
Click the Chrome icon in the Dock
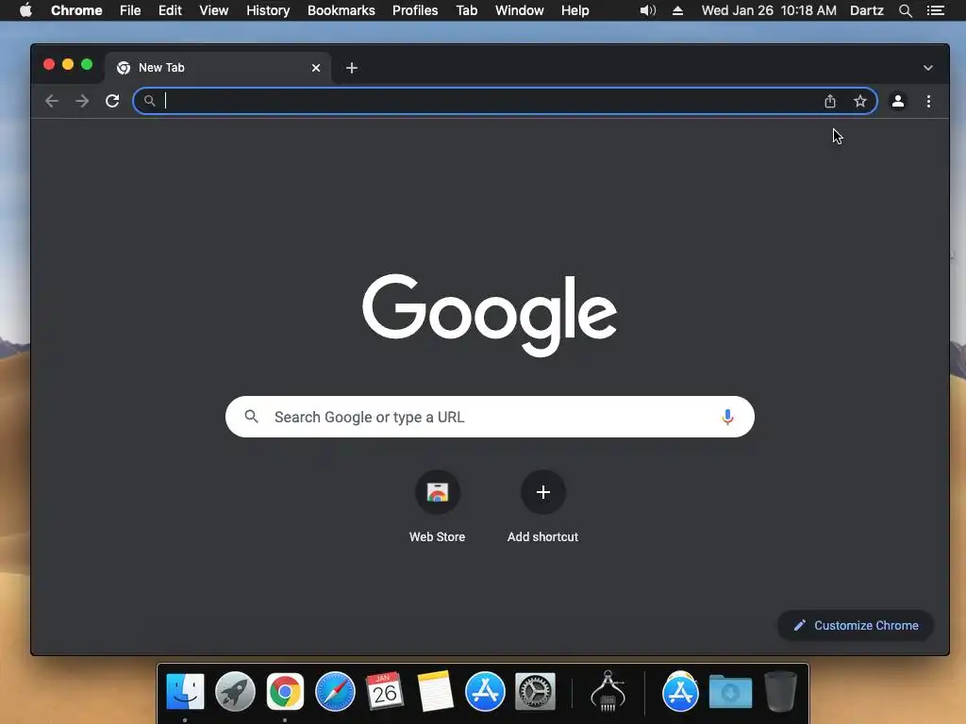(285, 691)
